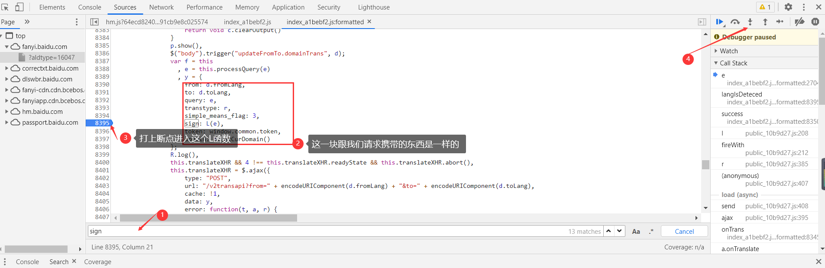The image size is (825, 268).
Task: Expand passport.baidu.com tree node
Action: tap(7, 123)
